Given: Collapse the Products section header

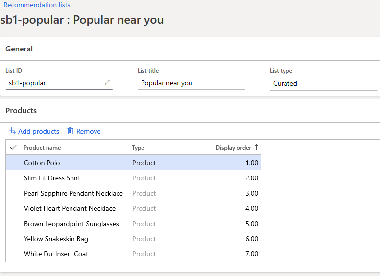Looking at the screenshot, I should tap(21, 111).
